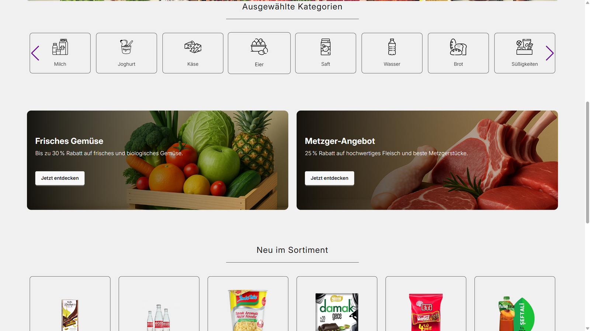Open the Brot category icon
Viewport: 590px width, 331px height.
458,47
